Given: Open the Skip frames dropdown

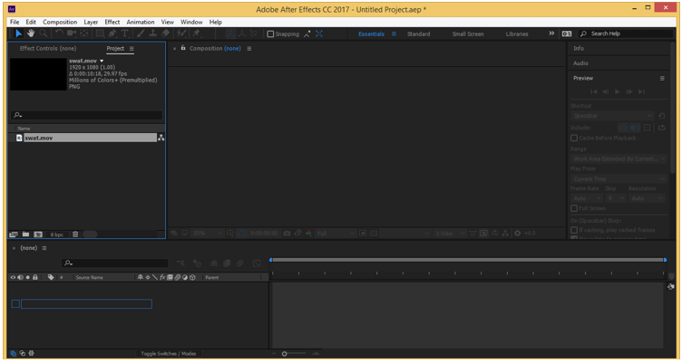Looking at the screenshot, I should (616, 198).
